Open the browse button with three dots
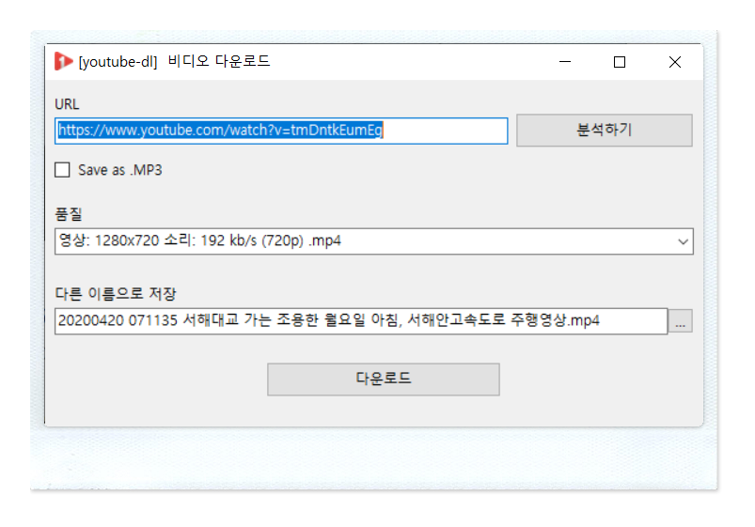 pyautogui.click(x=681, y=321)
